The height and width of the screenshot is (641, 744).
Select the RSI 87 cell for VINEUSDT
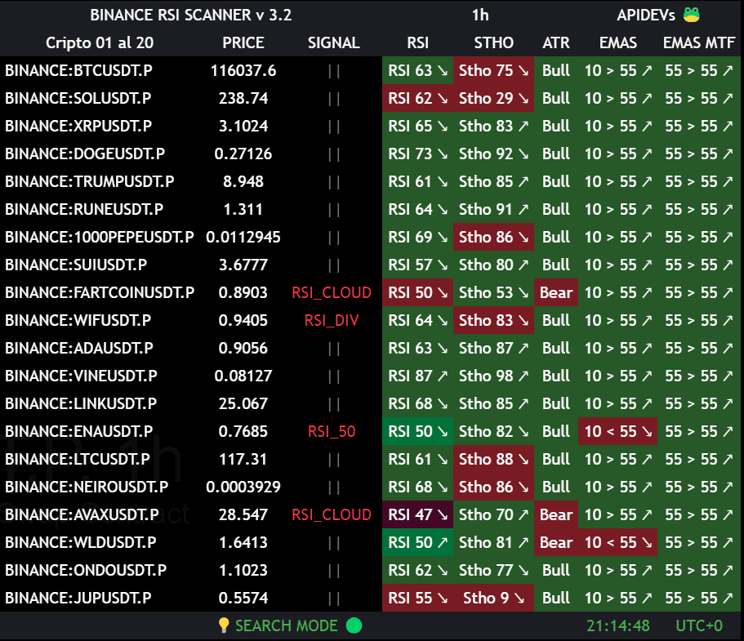(417, 376)
